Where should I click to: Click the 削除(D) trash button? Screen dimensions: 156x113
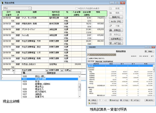click(116, 35)
